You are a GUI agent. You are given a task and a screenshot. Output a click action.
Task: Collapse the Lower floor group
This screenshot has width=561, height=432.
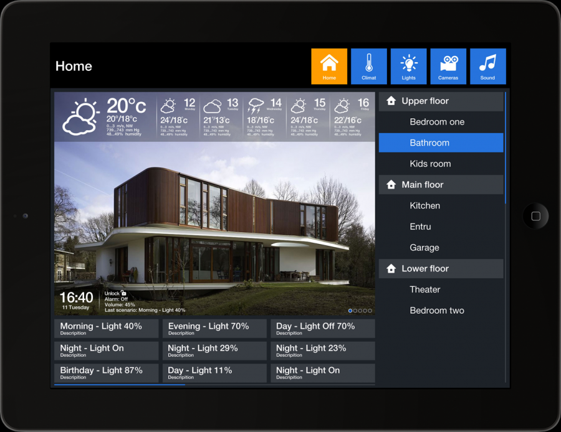point(441,268)
